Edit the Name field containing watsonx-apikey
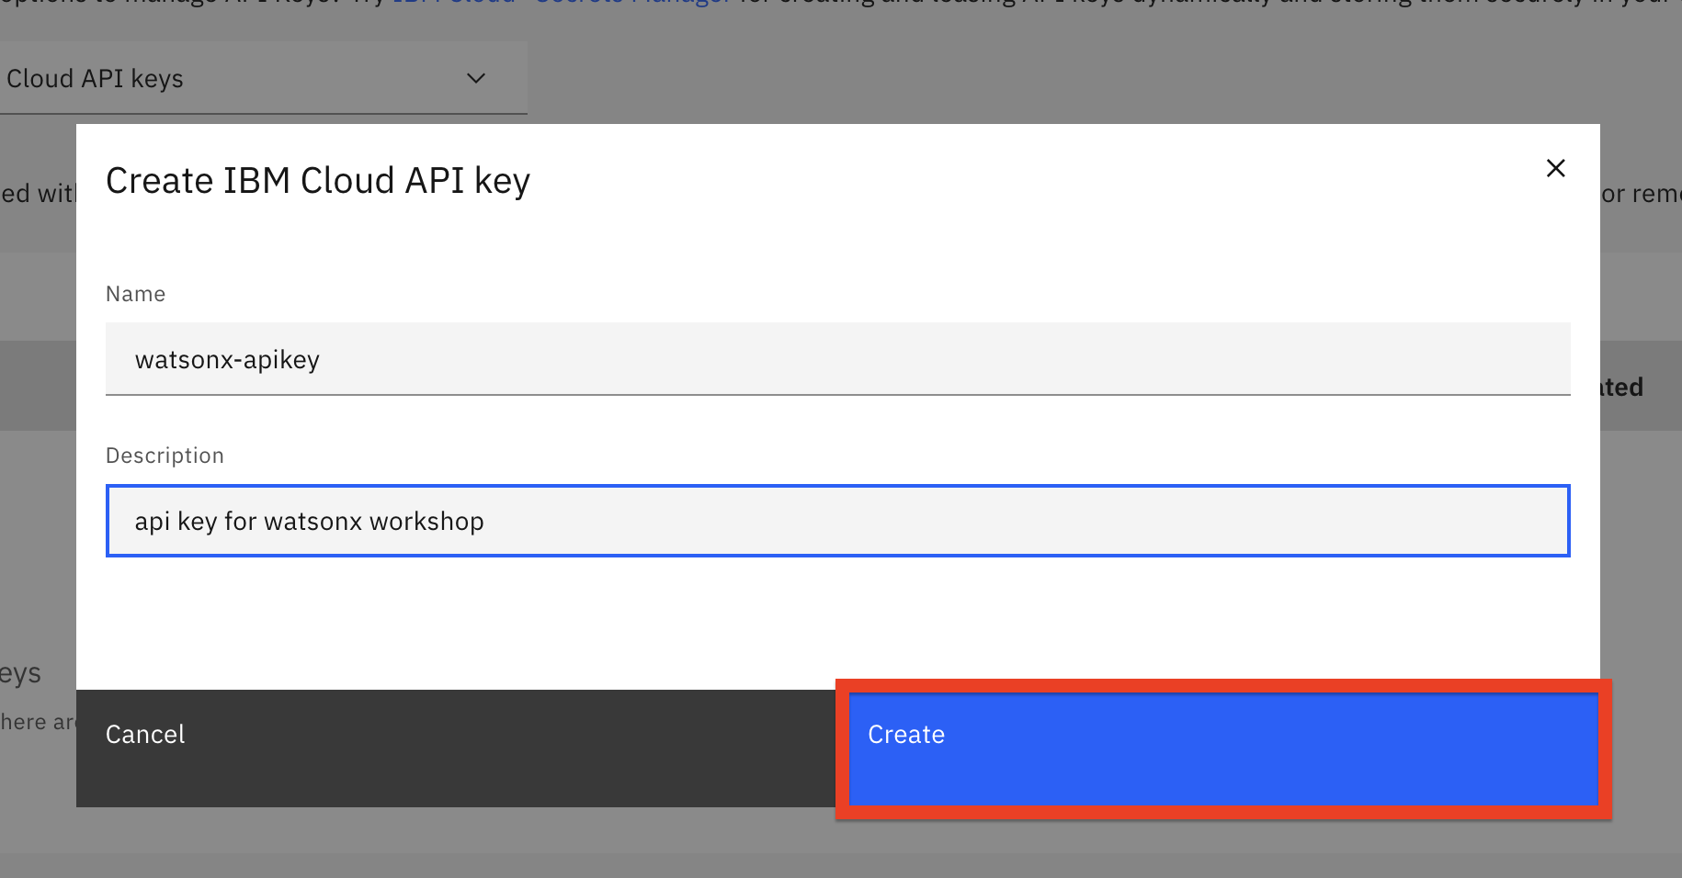 click(837, 359)
